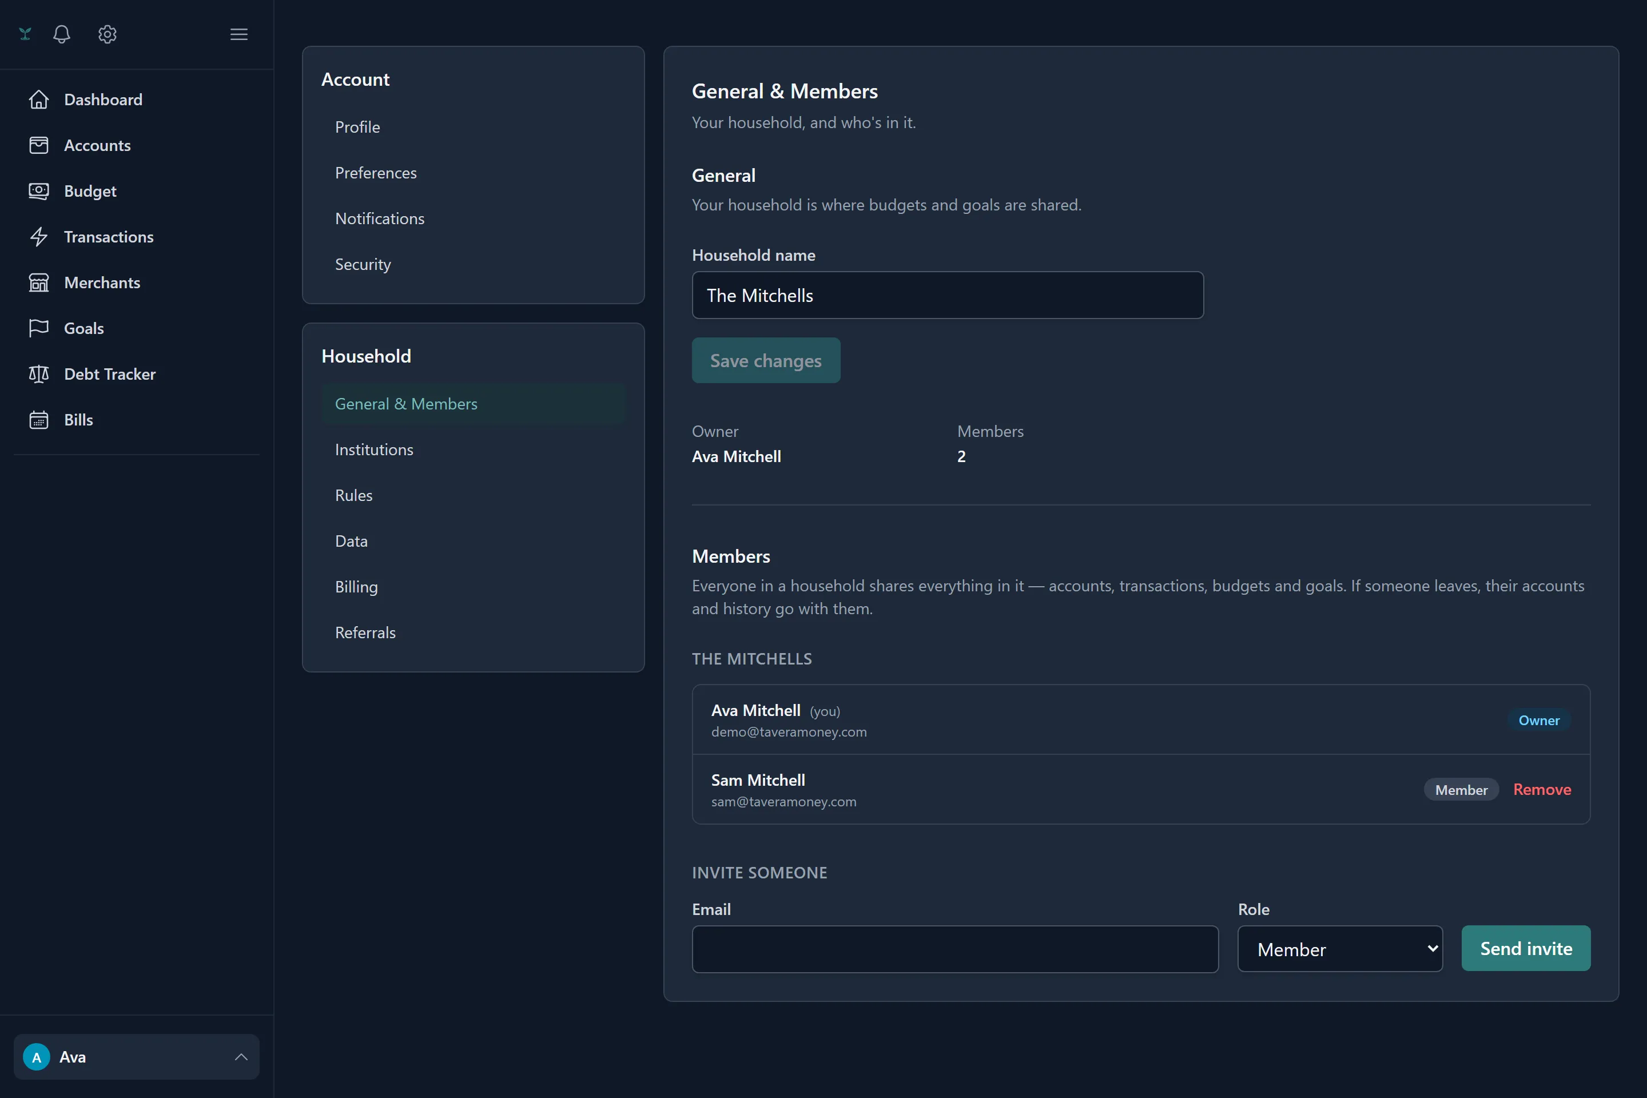Screen dimensions: 1647x1098
Task: Click the Debt Tracker scales icon
Action: pyautogui.click(x=38, y=374)
